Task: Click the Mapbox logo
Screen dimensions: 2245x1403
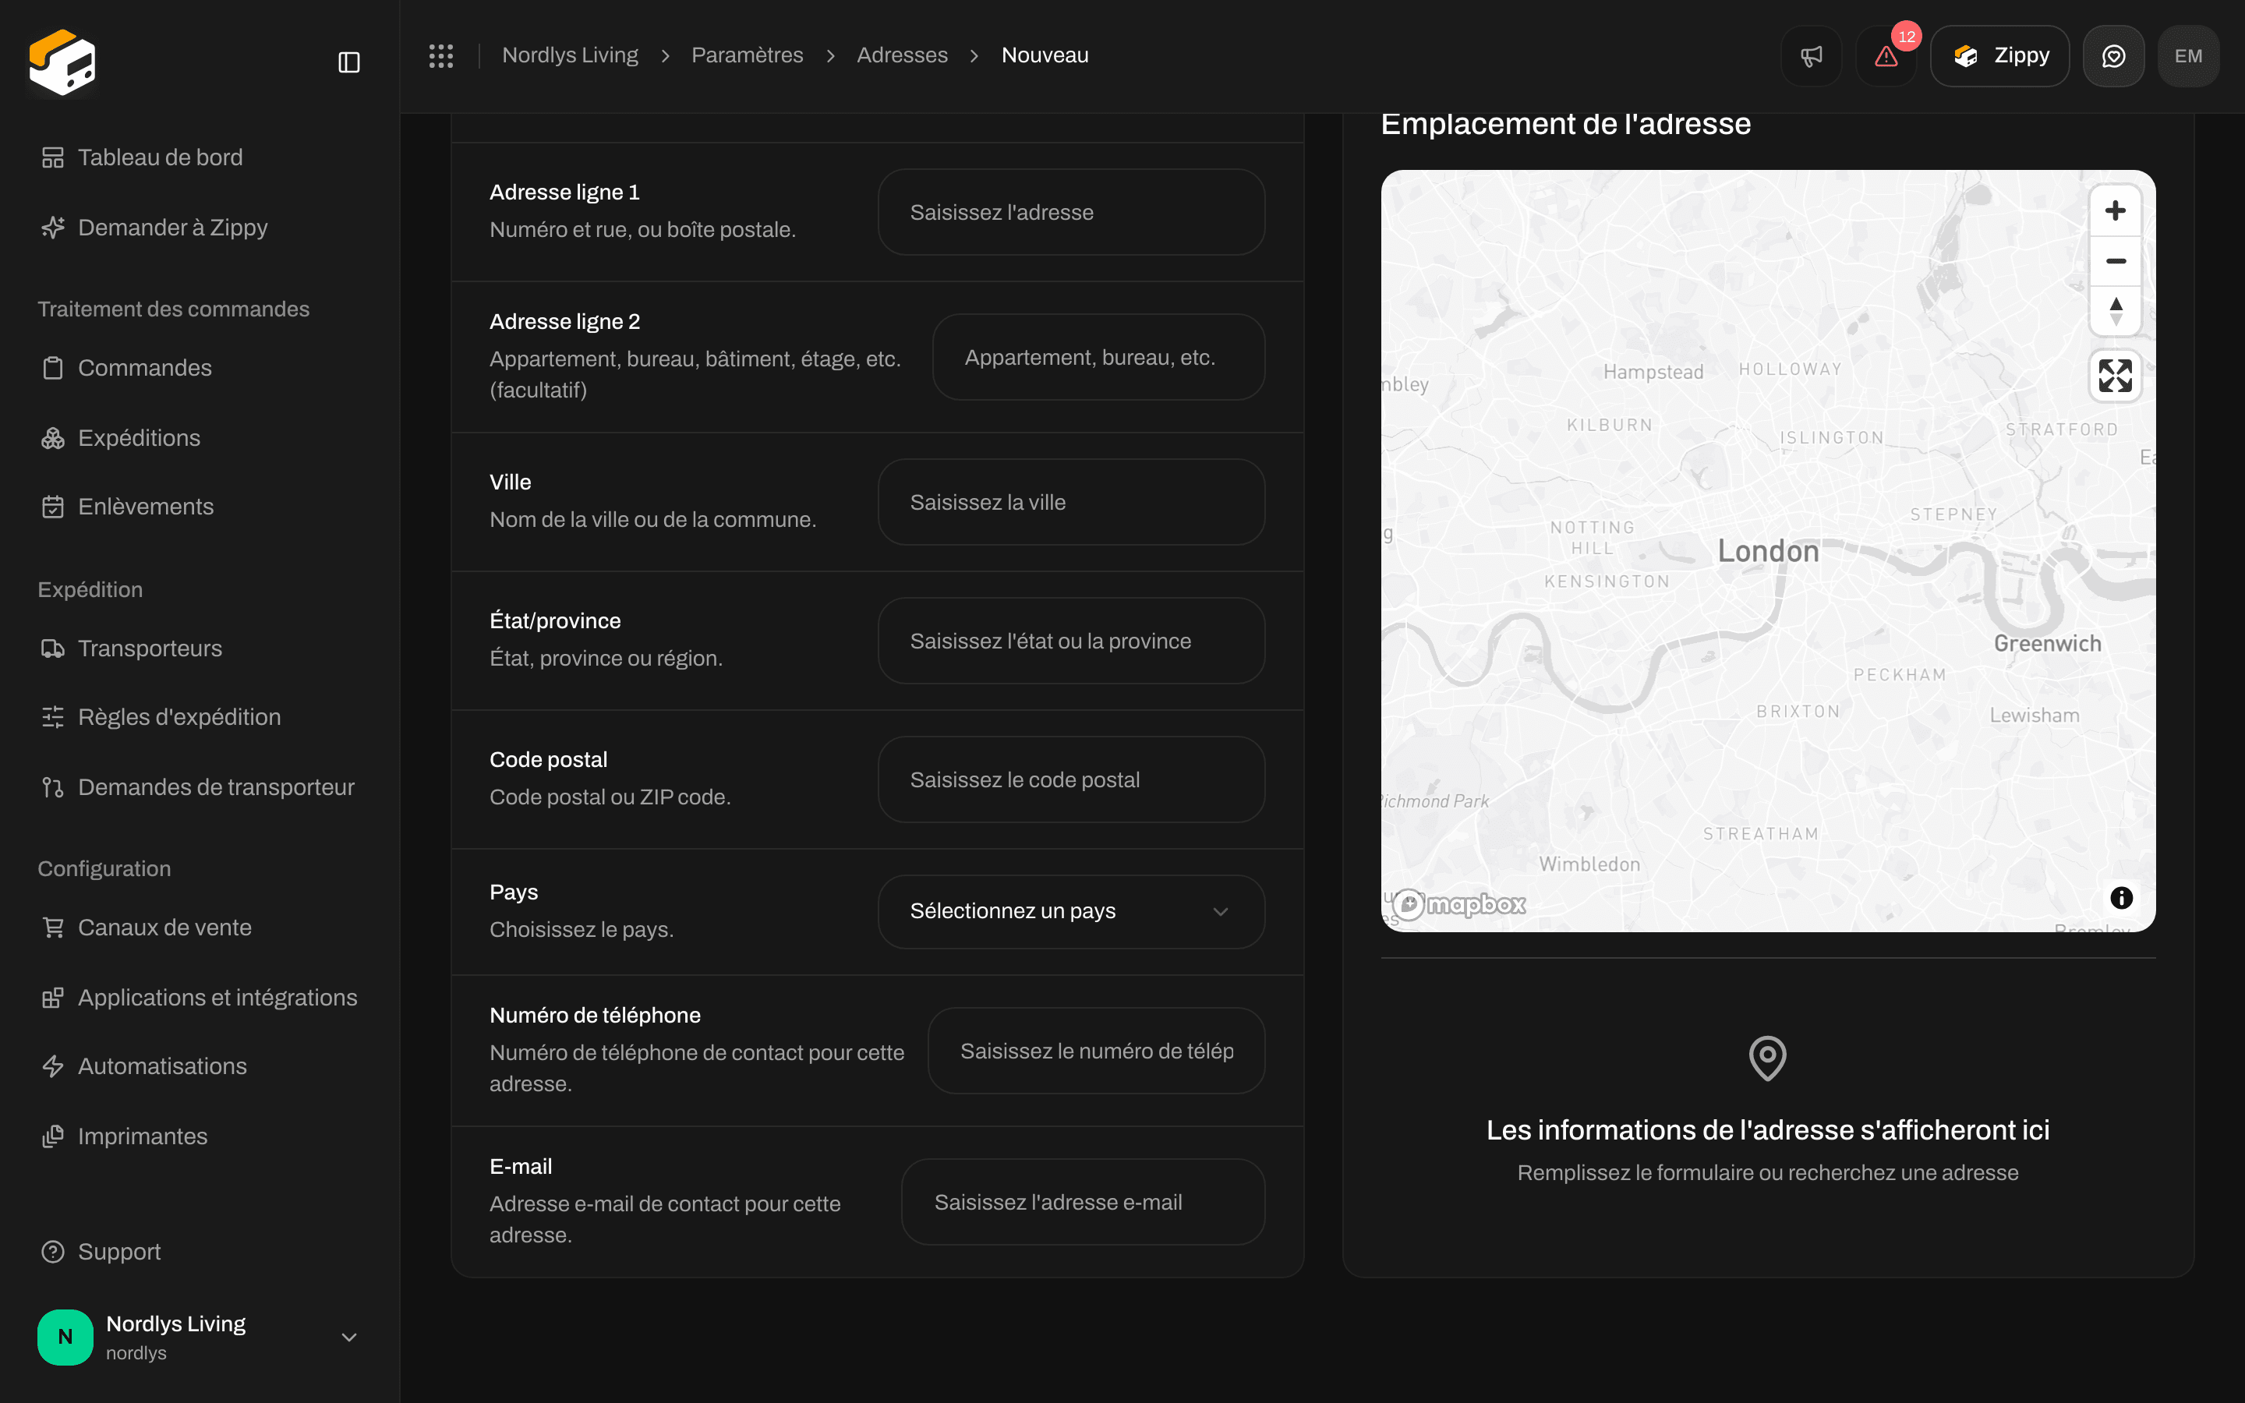Action: click(1458, 904)
